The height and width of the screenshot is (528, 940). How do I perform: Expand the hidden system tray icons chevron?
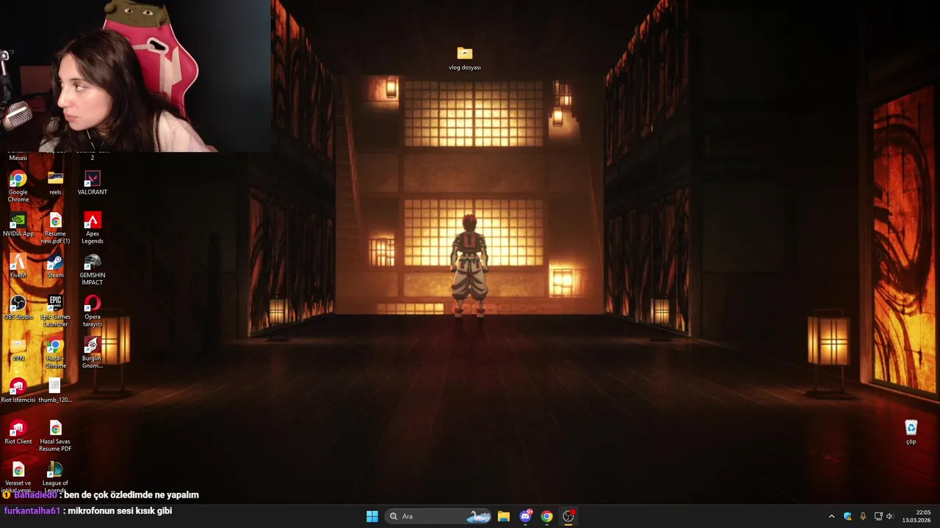[x=831, y=516]
